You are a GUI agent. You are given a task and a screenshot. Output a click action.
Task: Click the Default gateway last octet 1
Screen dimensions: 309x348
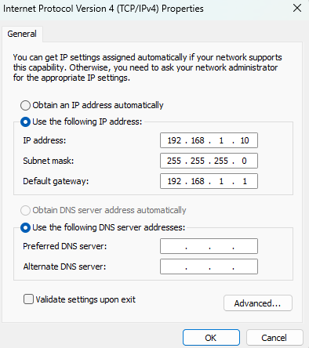click(245, 181)
